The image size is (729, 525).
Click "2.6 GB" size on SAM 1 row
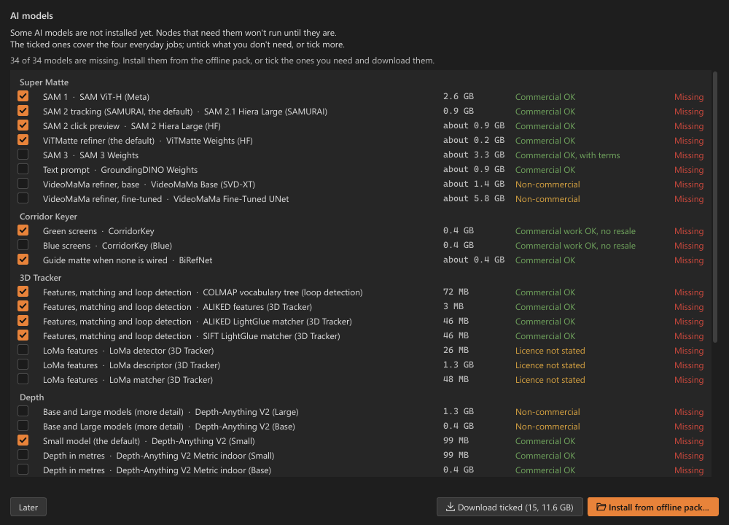(x=459, y=97)
